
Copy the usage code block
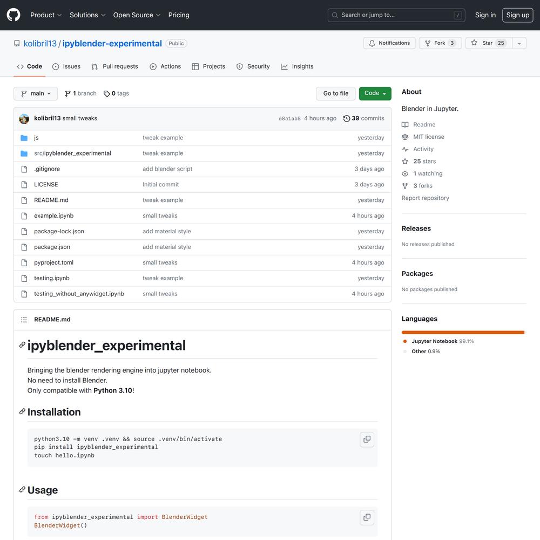[x=367, y=518]
